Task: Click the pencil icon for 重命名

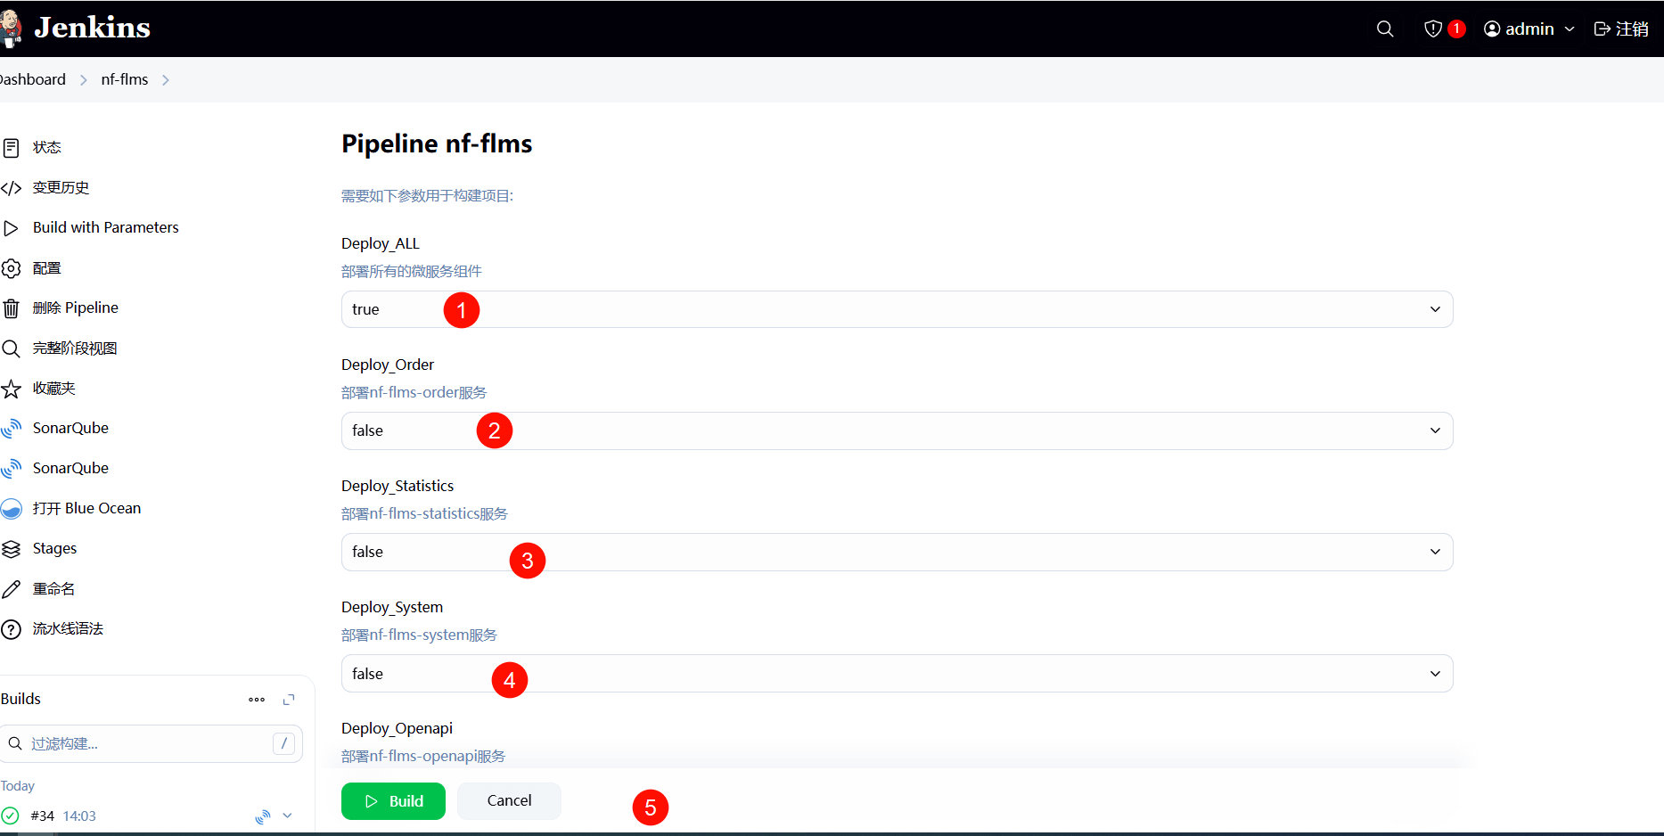Action: pyautogui.click(x=12, y=589)
